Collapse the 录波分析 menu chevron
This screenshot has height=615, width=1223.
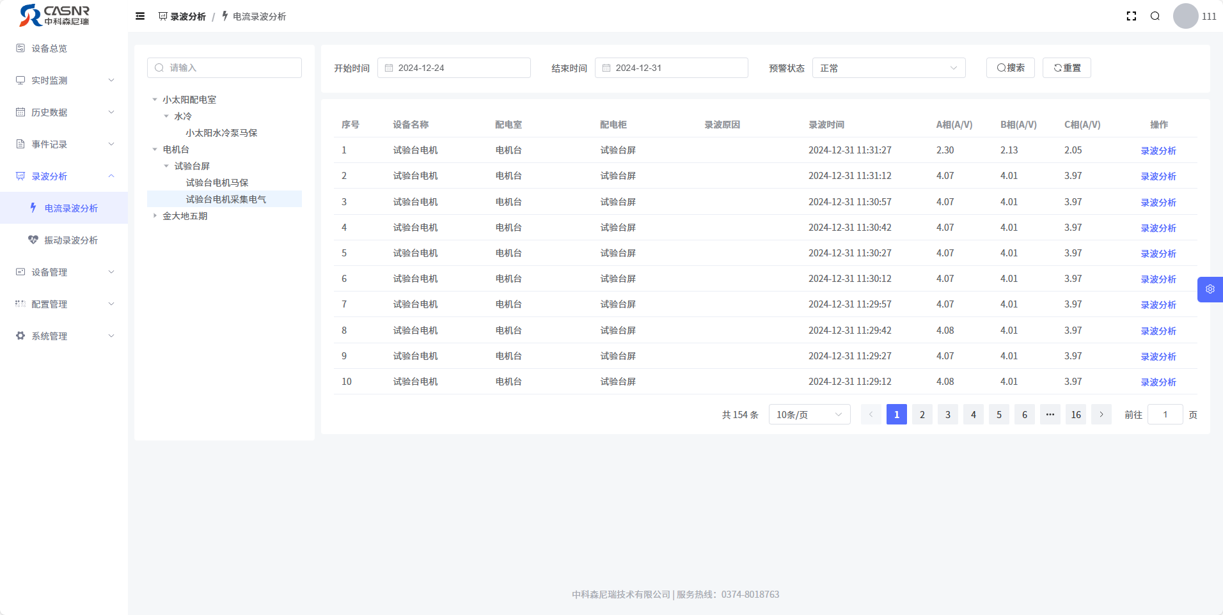(111, 176)
